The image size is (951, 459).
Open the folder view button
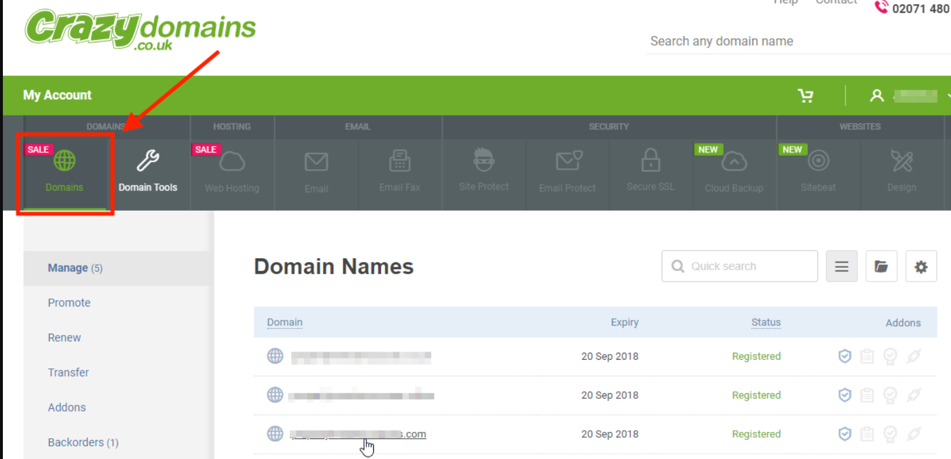coord(881,266)
